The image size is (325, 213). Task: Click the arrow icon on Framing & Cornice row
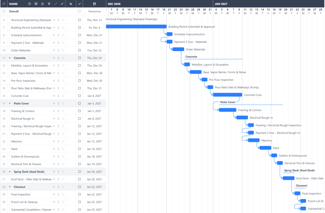pos(54,111)
